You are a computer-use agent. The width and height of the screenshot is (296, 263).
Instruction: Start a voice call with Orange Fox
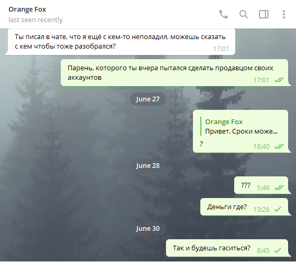pyautogui.click(x=224, y=14)
